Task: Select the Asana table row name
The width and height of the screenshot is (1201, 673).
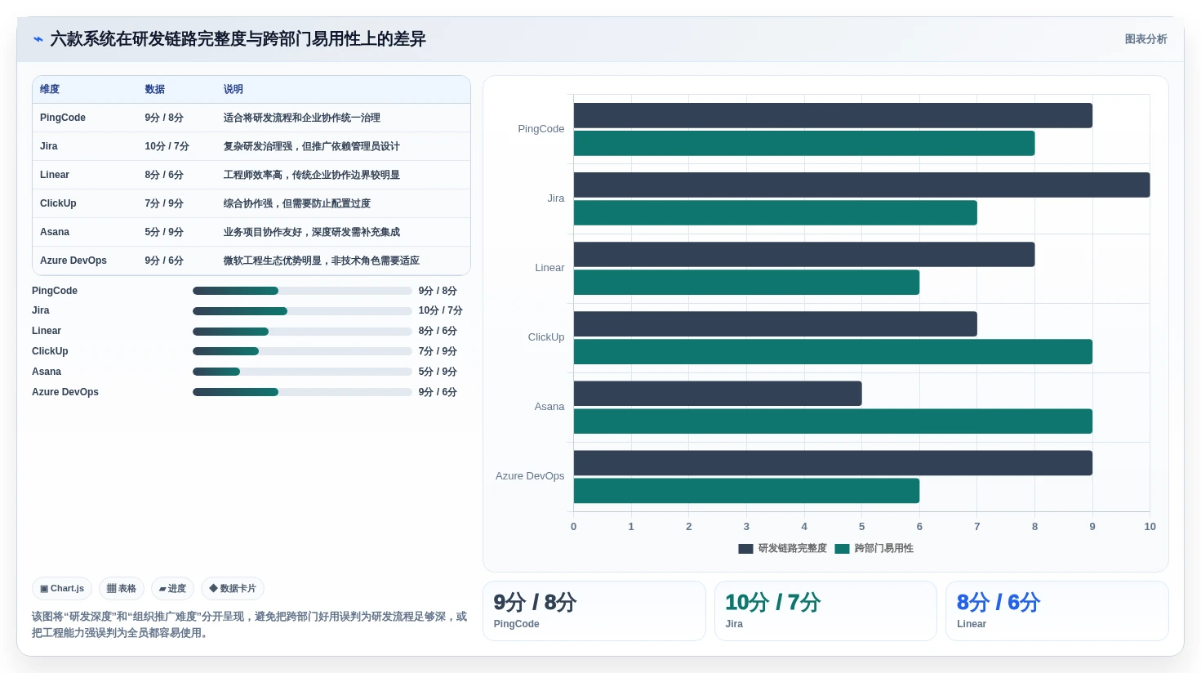Action: (55, 232)
